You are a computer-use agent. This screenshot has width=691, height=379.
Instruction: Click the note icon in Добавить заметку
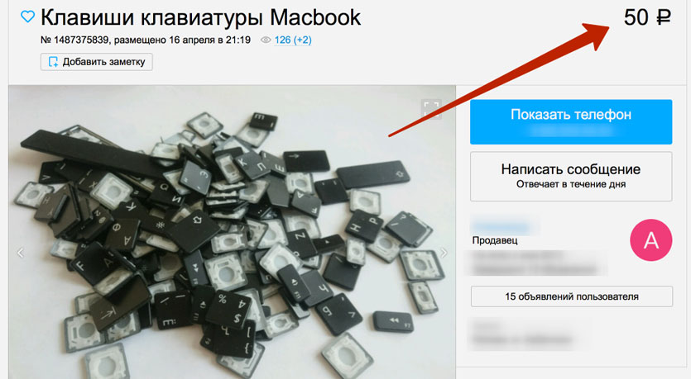point(53,62)
